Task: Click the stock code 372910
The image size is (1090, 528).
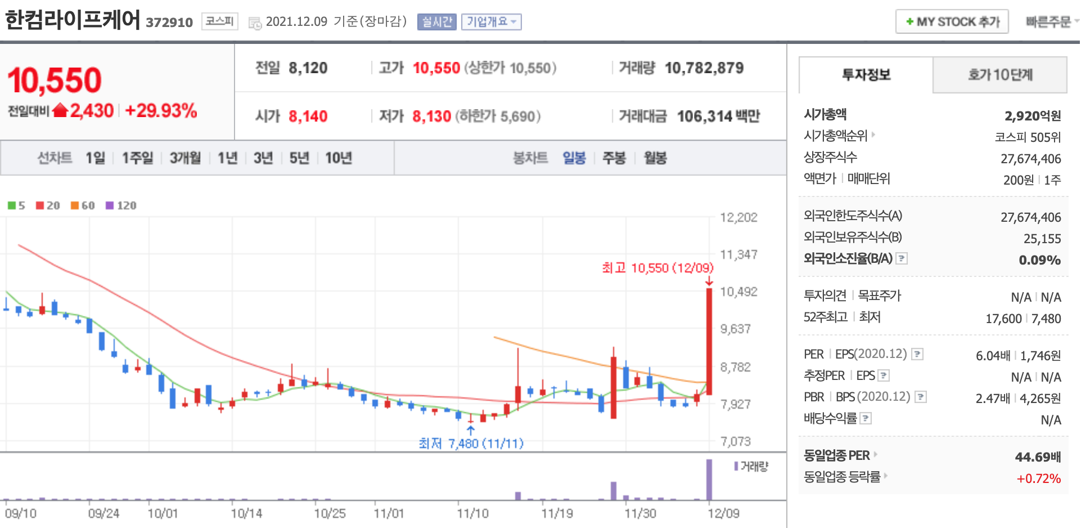Action: (x=169, y=23)
